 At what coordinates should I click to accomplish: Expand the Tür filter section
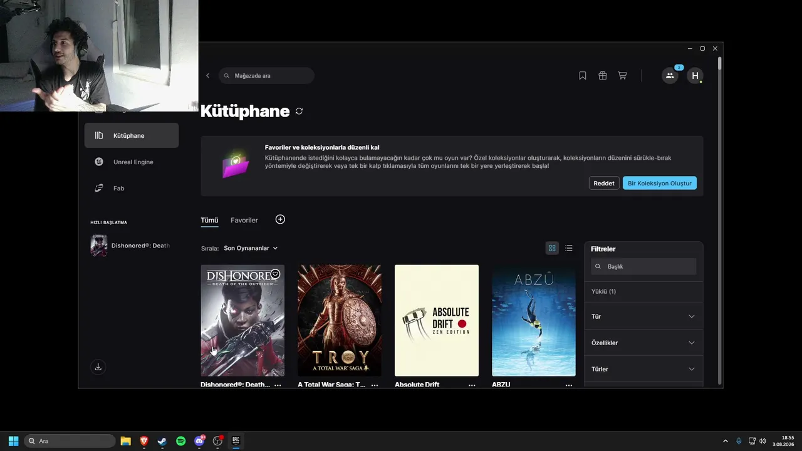click(x=643, y=316)
